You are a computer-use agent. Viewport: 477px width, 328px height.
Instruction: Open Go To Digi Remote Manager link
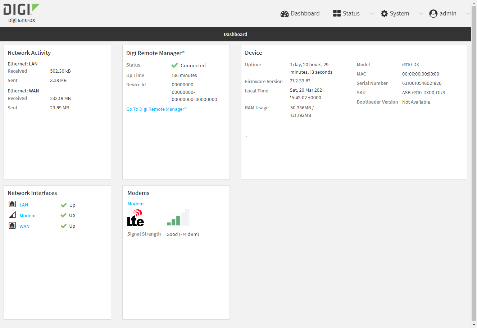156,109
